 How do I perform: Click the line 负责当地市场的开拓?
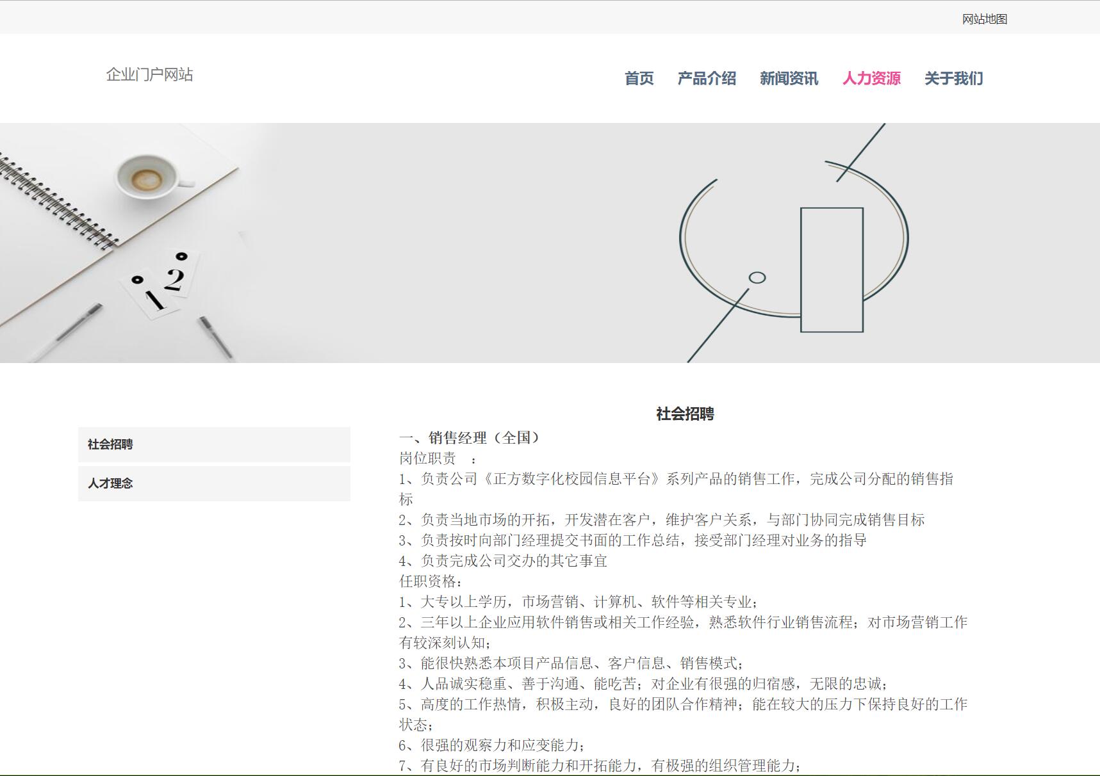(x=662, y=520)
